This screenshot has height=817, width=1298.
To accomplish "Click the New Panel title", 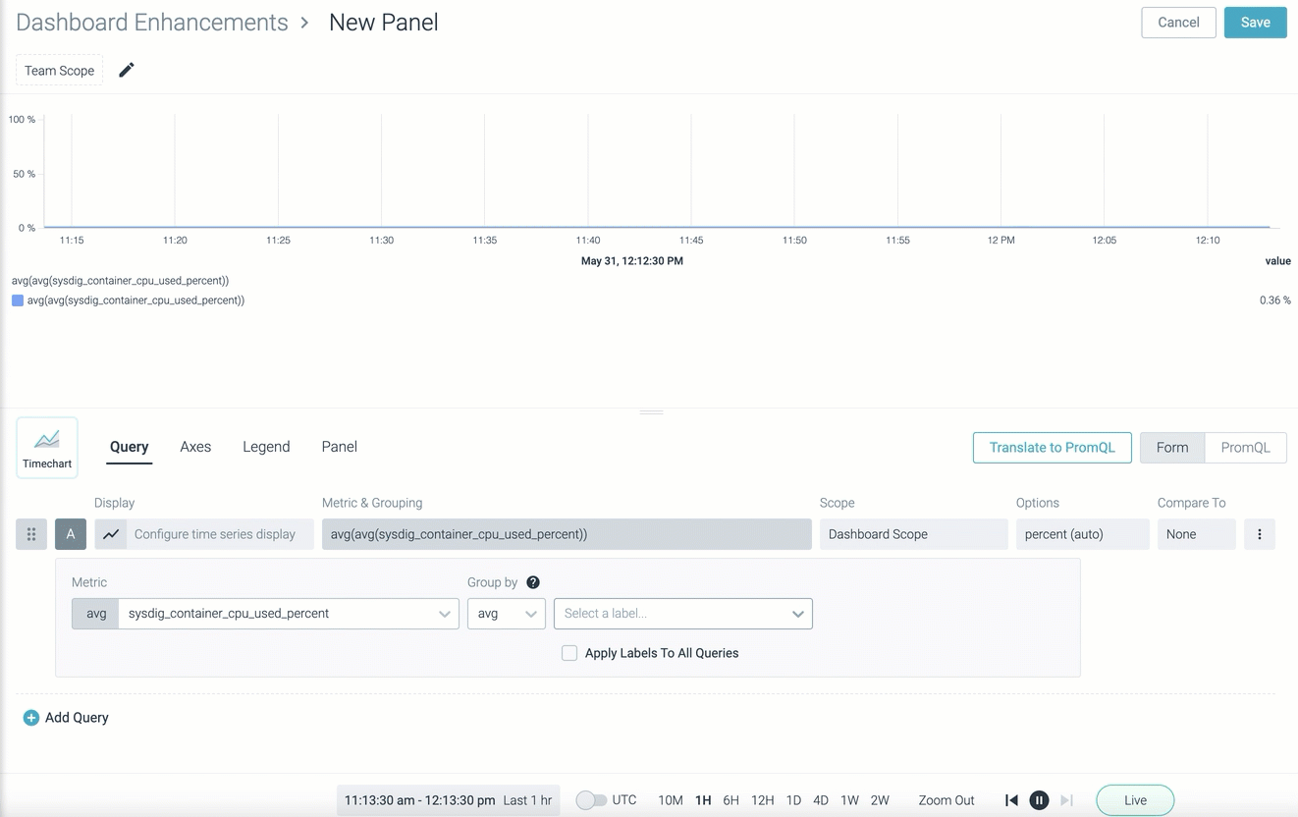I will (x=384, y=23).
